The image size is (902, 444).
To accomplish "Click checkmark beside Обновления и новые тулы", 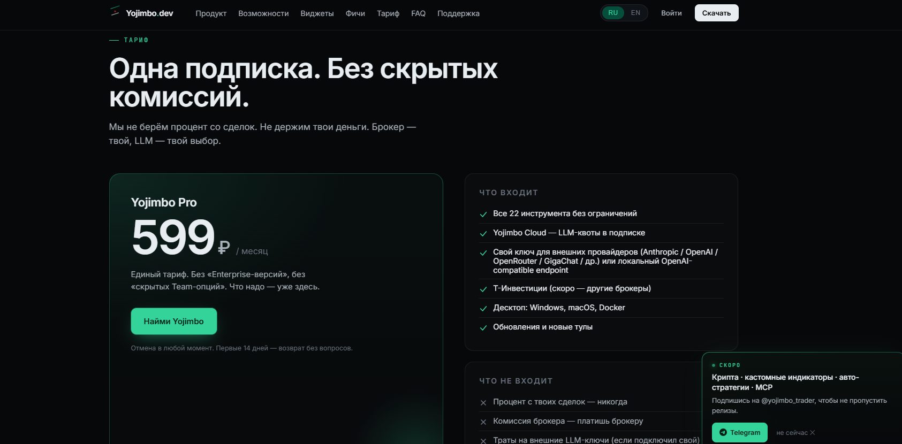I will [x=483, y=328].
